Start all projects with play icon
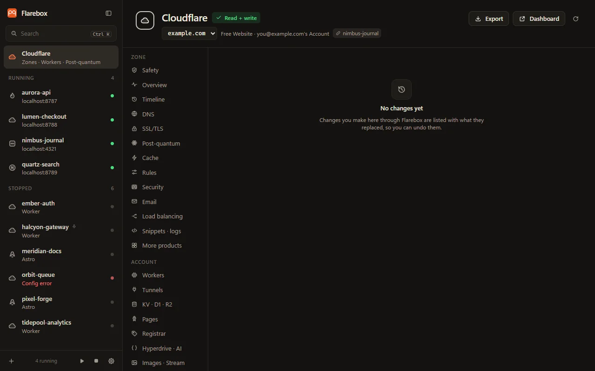 (x=82, y=361)
